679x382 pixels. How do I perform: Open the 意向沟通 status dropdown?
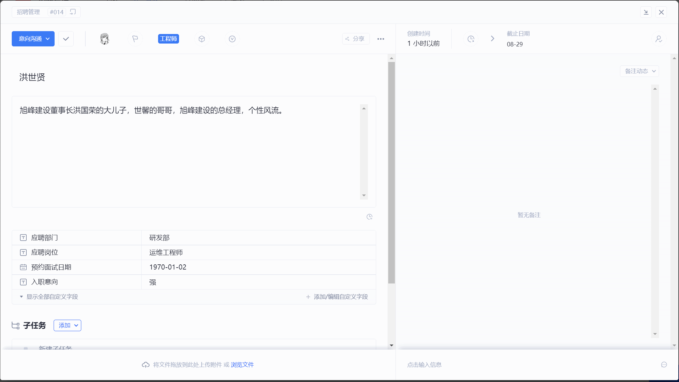(33, 38)
